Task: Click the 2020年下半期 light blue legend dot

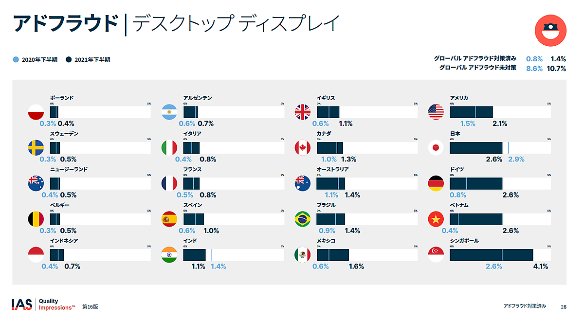Action: (16, 60)
